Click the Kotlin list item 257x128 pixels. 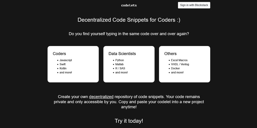[x=63, y=68]
